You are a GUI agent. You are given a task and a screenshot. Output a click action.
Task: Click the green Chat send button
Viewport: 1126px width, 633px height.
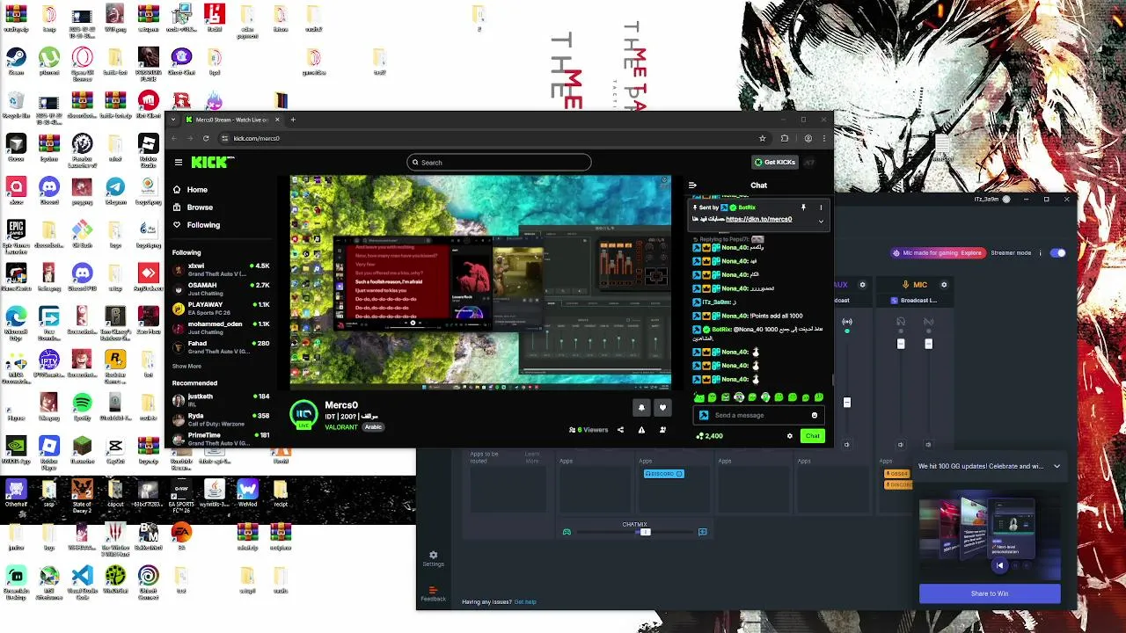pyautogui.click(x=812, y=436)
